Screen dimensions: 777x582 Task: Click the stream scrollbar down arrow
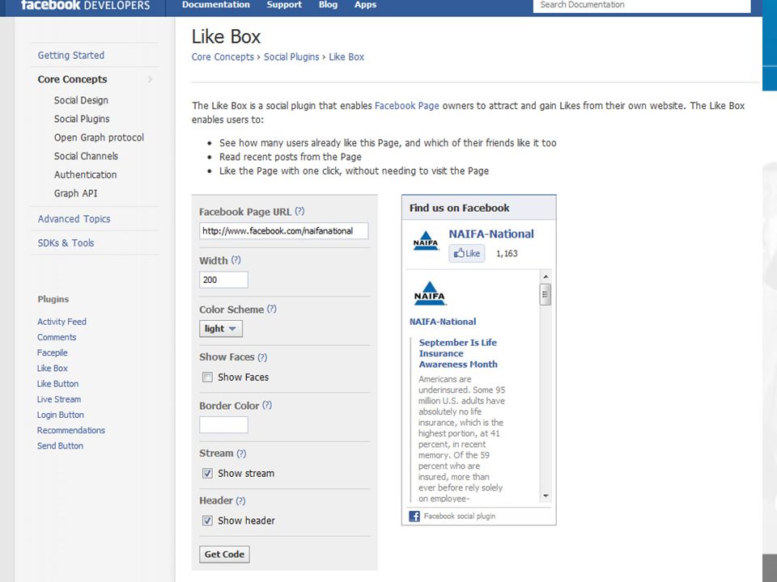click(546, 496)
